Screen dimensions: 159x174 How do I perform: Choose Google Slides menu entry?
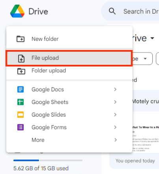point(69,114)
